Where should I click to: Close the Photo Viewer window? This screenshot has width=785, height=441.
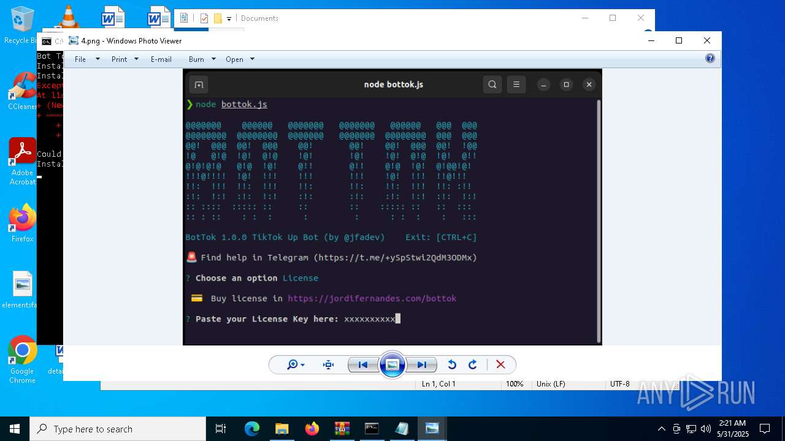pos(707,40)
